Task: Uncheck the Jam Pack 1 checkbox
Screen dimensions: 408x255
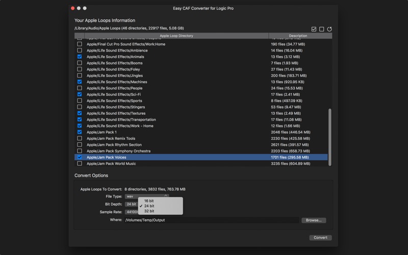Action: (x=80, y=132)
